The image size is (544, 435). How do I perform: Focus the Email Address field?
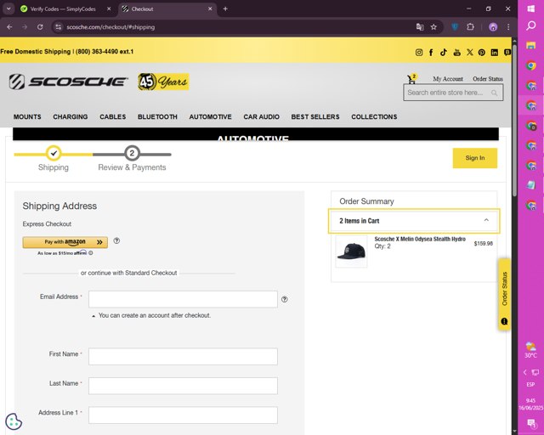click(x=183, y=299)
